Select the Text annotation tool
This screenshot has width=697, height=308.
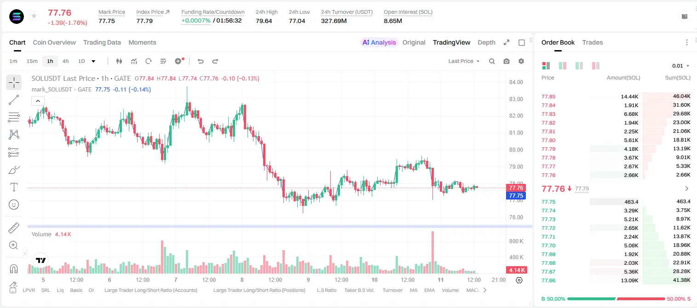[14, 187]
